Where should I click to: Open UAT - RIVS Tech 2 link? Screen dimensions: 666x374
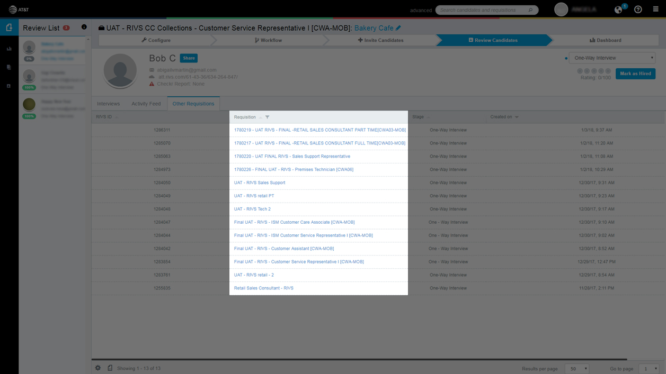pos(252,209)
